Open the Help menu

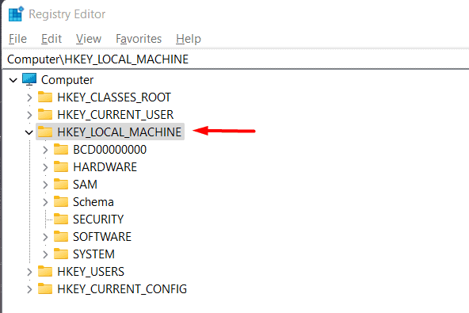pyautogui.click(x=189, y=39)
